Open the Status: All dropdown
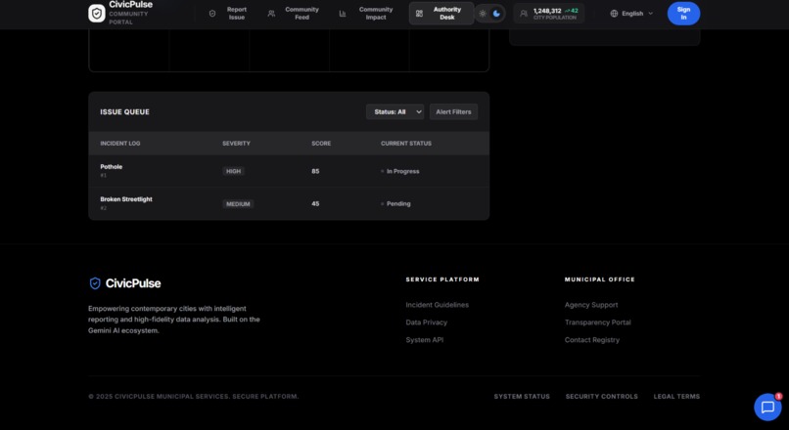Screen dimensions: 789x430 click(395, 112)
